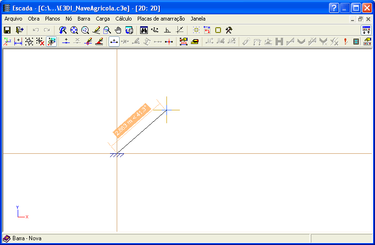375x245 pixels.
Task: Open the Placas de amarração menu
Action: tap(161, 19)
